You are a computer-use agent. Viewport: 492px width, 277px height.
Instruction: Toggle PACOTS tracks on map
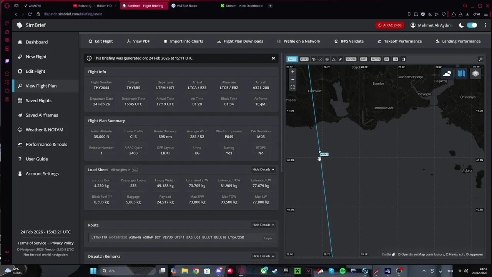tap(376, 59)
